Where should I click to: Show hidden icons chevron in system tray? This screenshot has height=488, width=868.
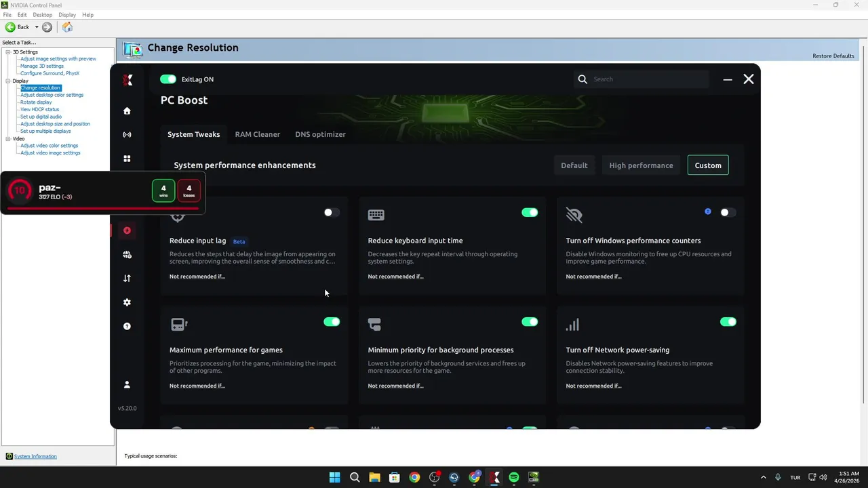(x=763, y=477)
